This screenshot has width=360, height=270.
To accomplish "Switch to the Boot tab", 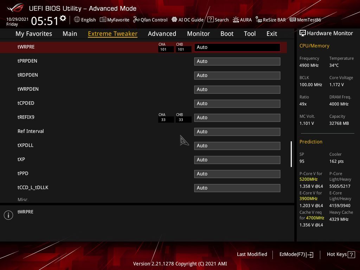I will [227, 34].
